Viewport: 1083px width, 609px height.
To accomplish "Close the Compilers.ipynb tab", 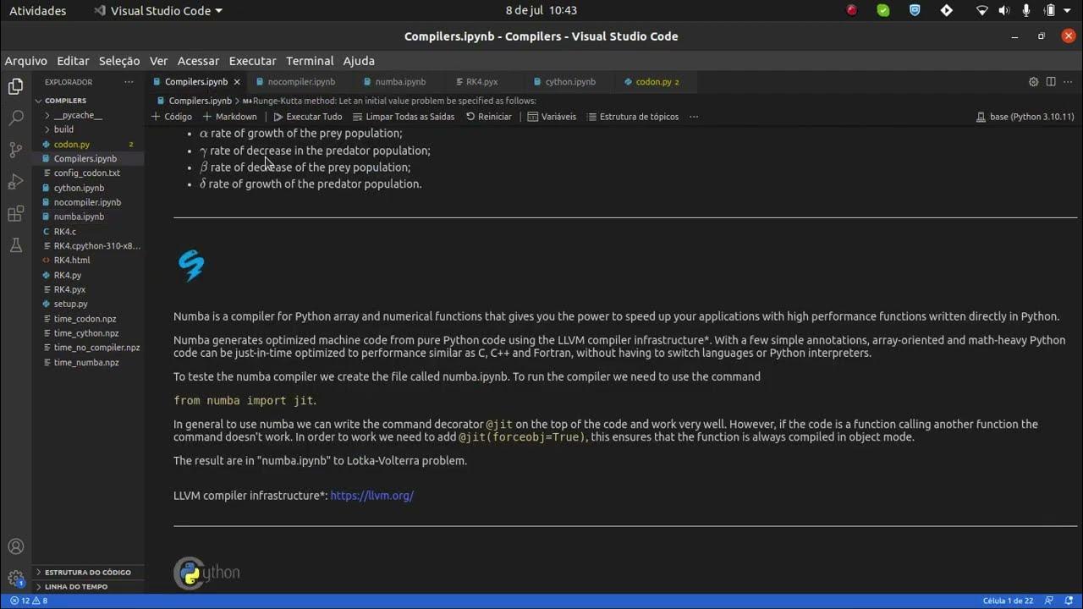I will tap(237, 82).
